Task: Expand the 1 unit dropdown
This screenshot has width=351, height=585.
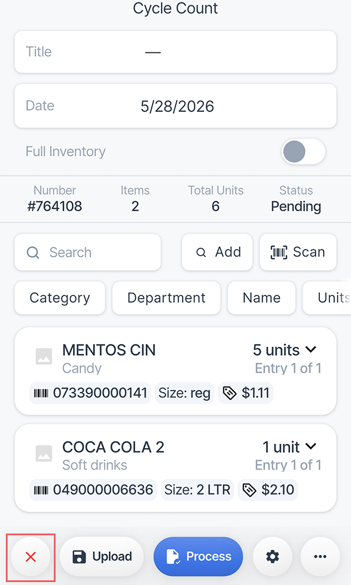Action: point(290,447)
